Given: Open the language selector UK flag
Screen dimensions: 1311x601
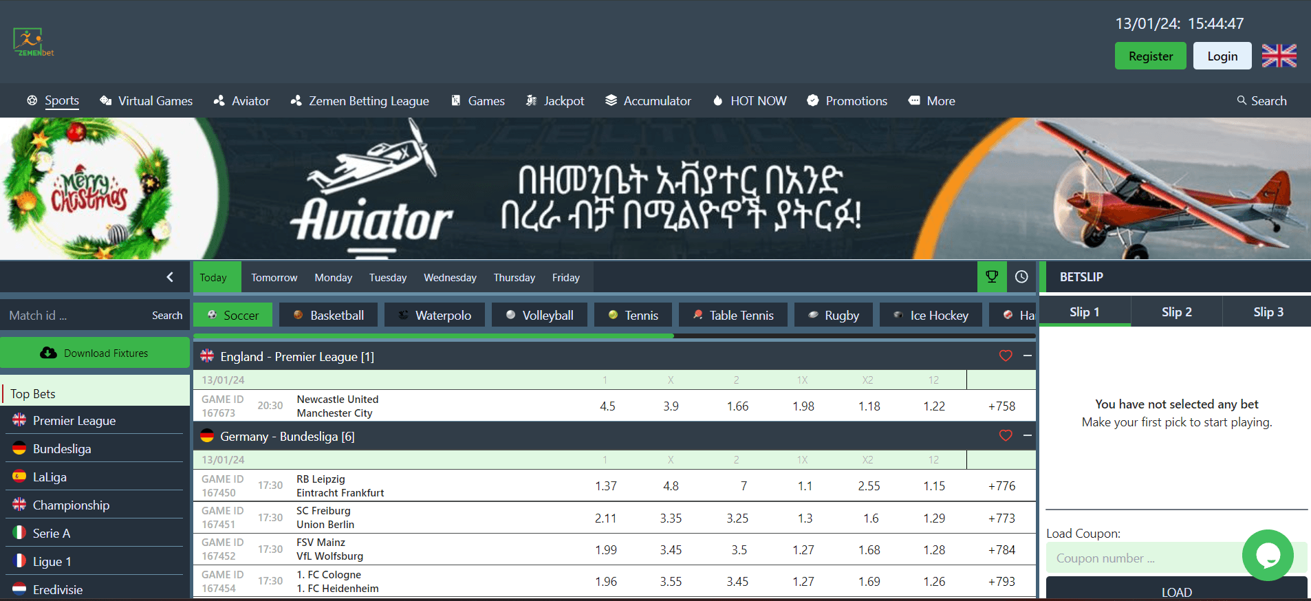Looking at the screenshot, I should pyautogui.click(x=1279, y=56).
